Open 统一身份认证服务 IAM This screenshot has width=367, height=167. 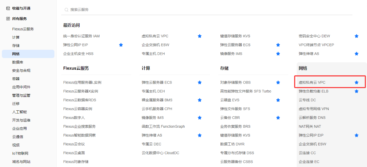(x=82, y=36)
